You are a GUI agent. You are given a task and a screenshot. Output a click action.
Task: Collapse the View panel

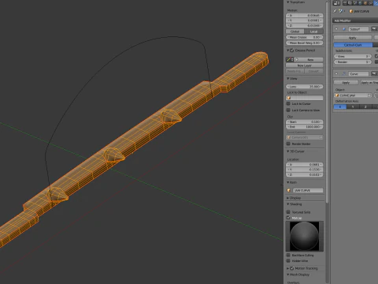(x=288, y=79)
